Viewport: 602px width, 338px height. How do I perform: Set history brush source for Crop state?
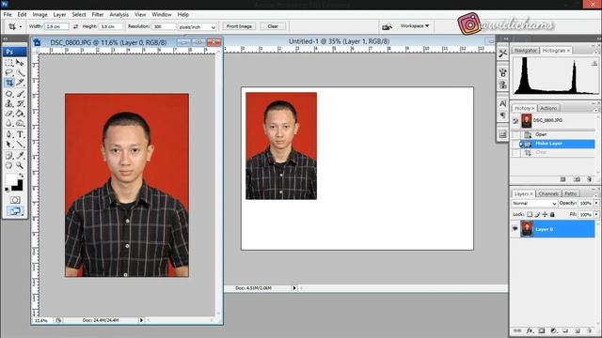tap(515, 152)
